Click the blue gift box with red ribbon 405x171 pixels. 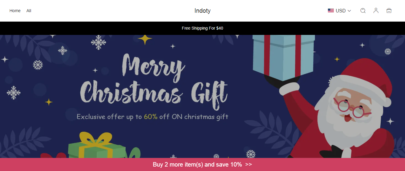click(283, 56)
